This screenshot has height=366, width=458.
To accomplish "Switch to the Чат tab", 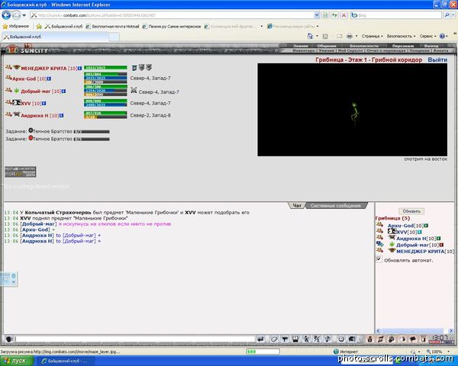I will 297,206.
